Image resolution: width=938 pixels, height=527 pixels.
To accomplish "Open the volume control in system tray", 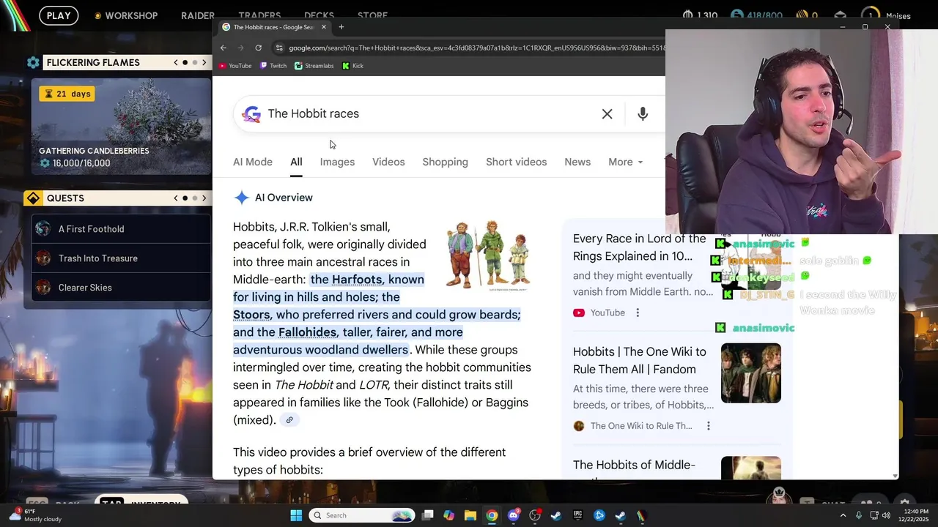I will point(887,515).
